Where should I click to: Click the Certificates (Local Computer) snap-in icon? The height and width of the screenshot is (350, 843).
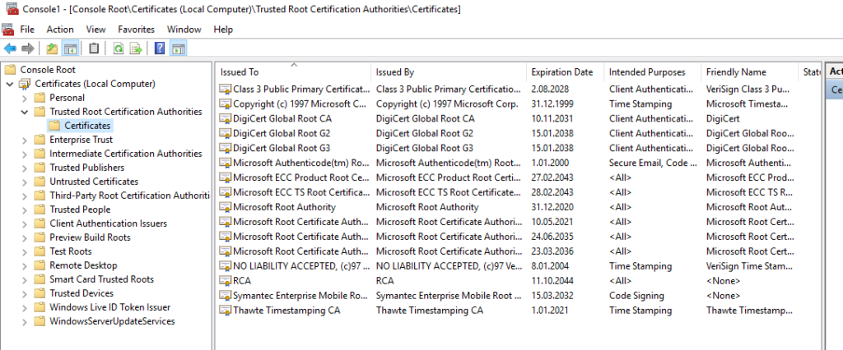tap(26, 84)
